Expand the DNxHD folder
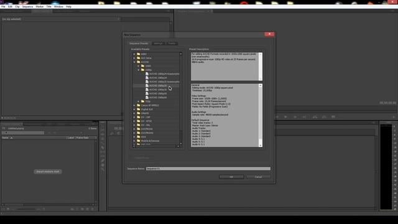 [x=134, y=113]
